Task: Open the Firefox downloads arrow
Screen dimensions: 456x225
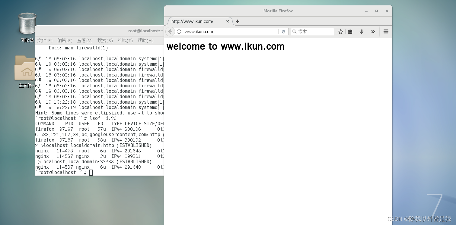Action: click(x=361, y=32)
